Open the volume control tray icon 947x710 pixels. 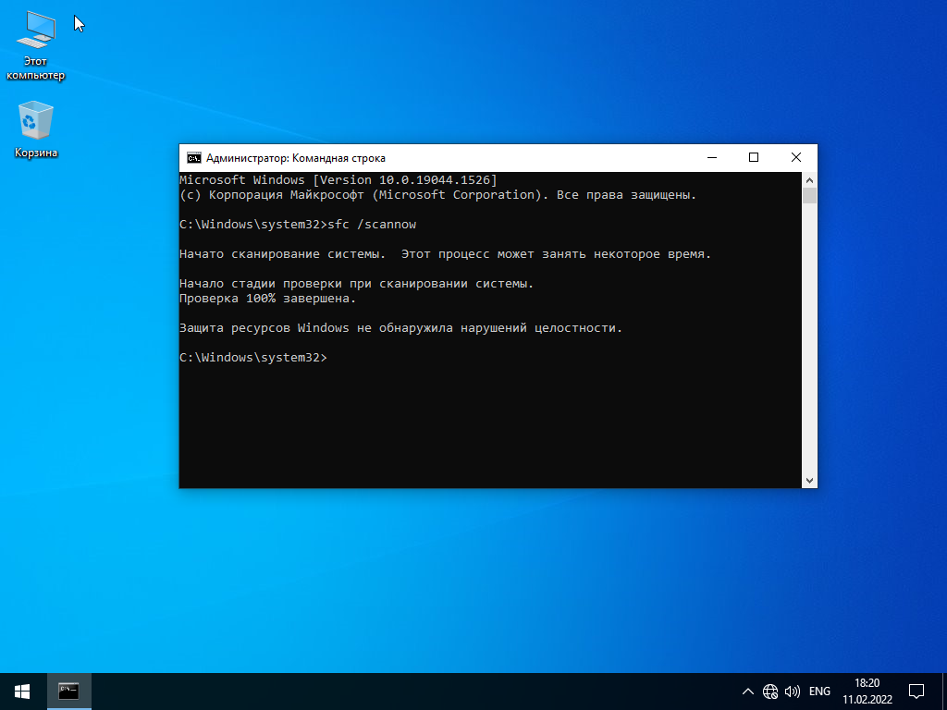tap(793, 692)
